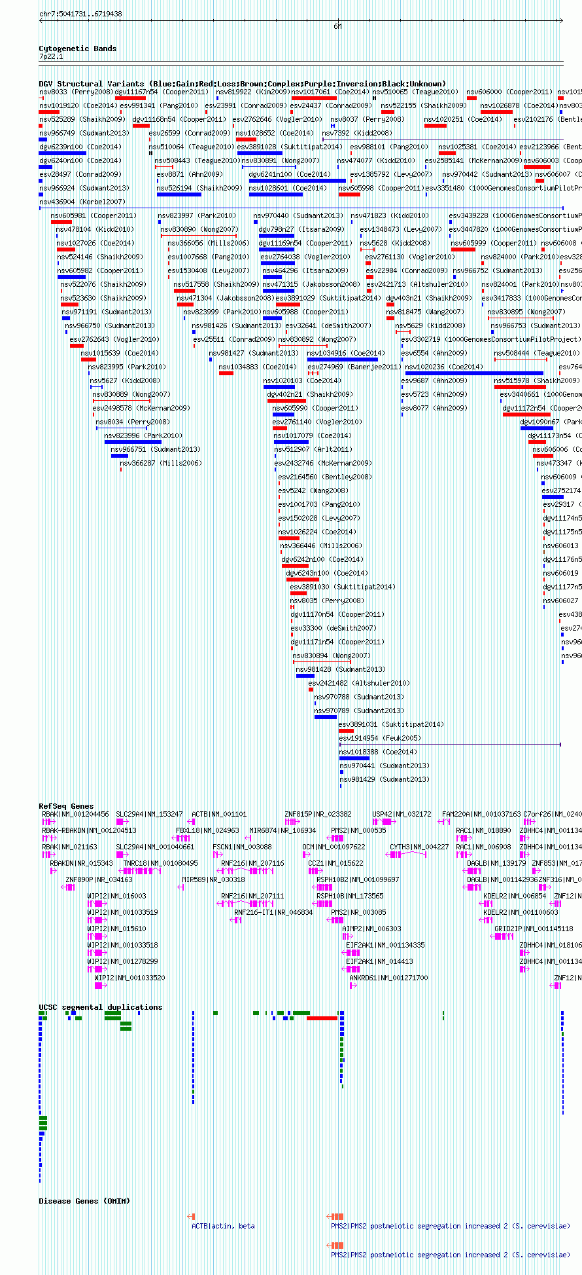Screen dimensions: 582x1275
Task: Select gene ZNF890P|NR_034163
Action: (99, 879)
